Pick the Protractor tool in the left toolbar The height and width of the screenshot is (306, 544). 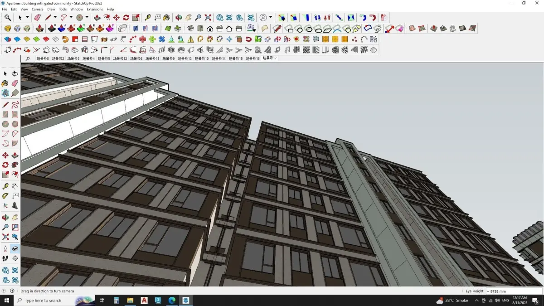5,196
